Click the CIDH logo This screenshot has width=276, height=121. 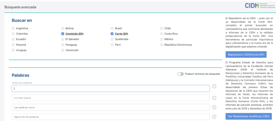click(x=260, y=5)
